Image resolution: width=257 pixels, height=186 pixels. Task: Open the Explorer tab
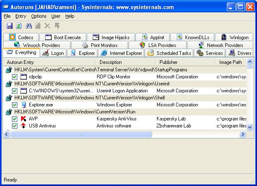82,53
